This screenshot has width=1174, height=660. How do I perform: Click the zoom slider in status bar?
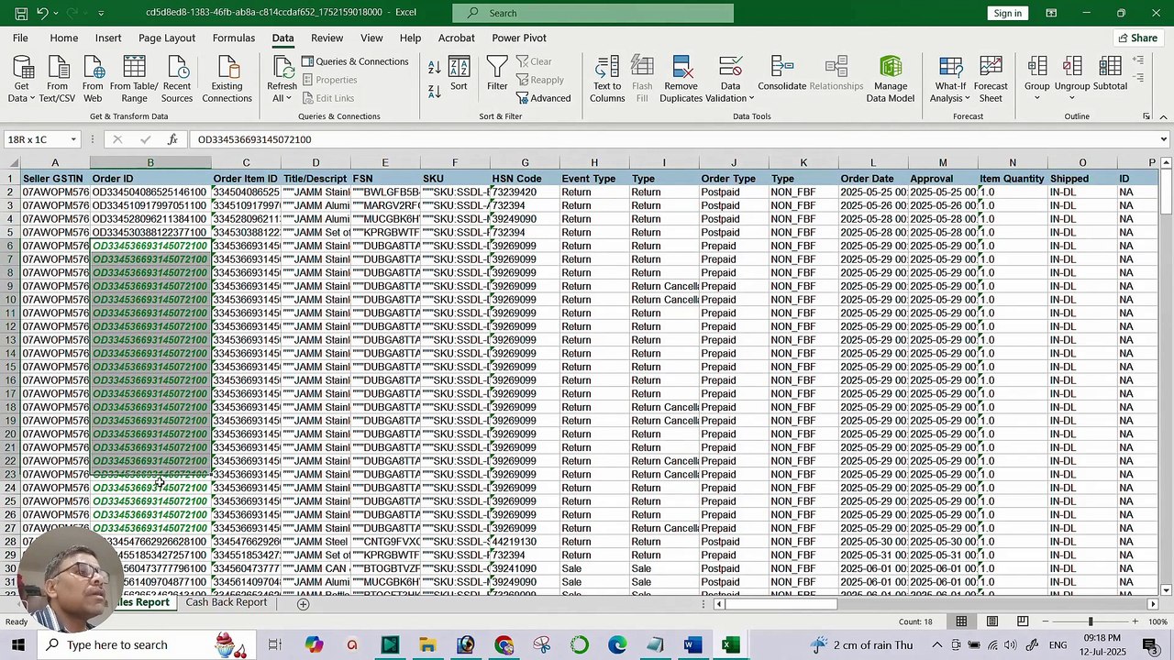(1091, 621)
